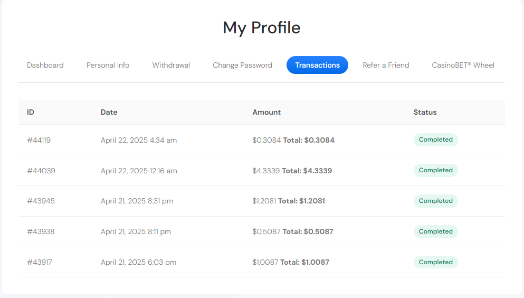Open transaction #44039
Image resolution: width=524 pixels, height=298 pixels.
click(x=41, y=171)
